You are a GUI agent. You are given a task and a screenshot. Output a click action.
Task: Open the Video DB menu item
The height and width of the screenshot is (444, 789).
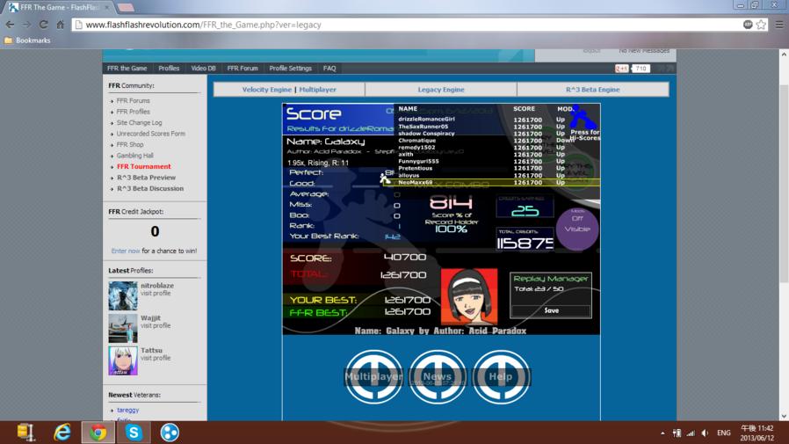[203, 69]
